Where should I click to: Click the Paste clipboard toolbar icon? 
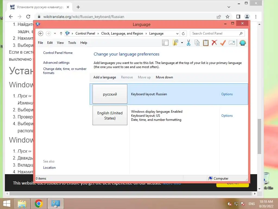(206, 43)
